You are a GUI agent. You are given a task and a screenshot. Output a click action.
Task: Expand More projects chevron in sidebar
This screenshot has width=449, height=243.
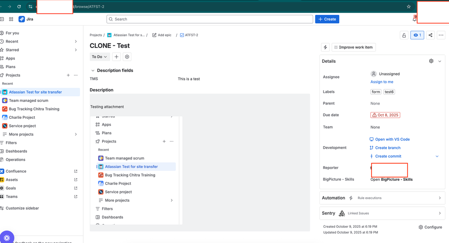[x=76, y=135]
